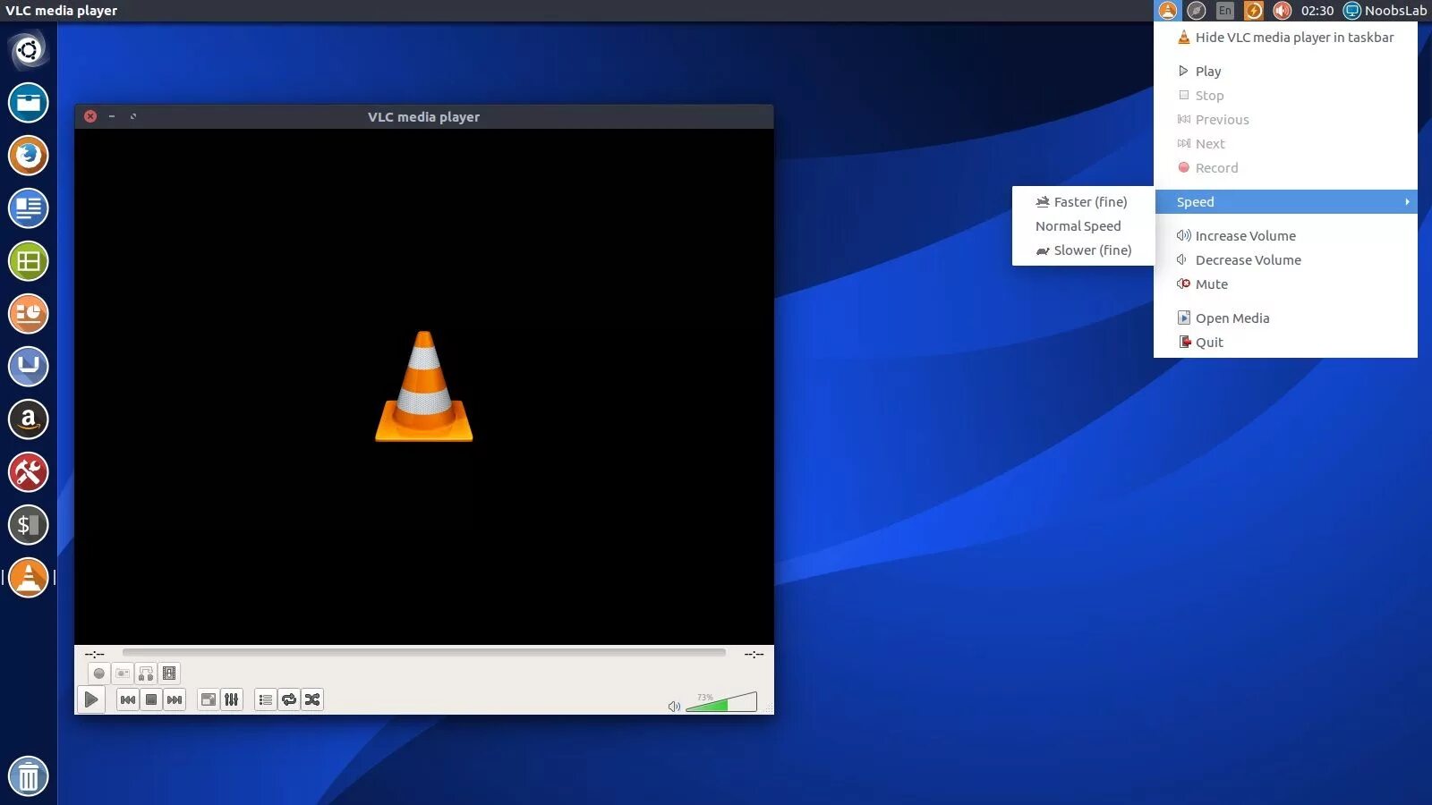Toggle the playlist view icon
The image size is (1432, 805).
tap(266, 699)
